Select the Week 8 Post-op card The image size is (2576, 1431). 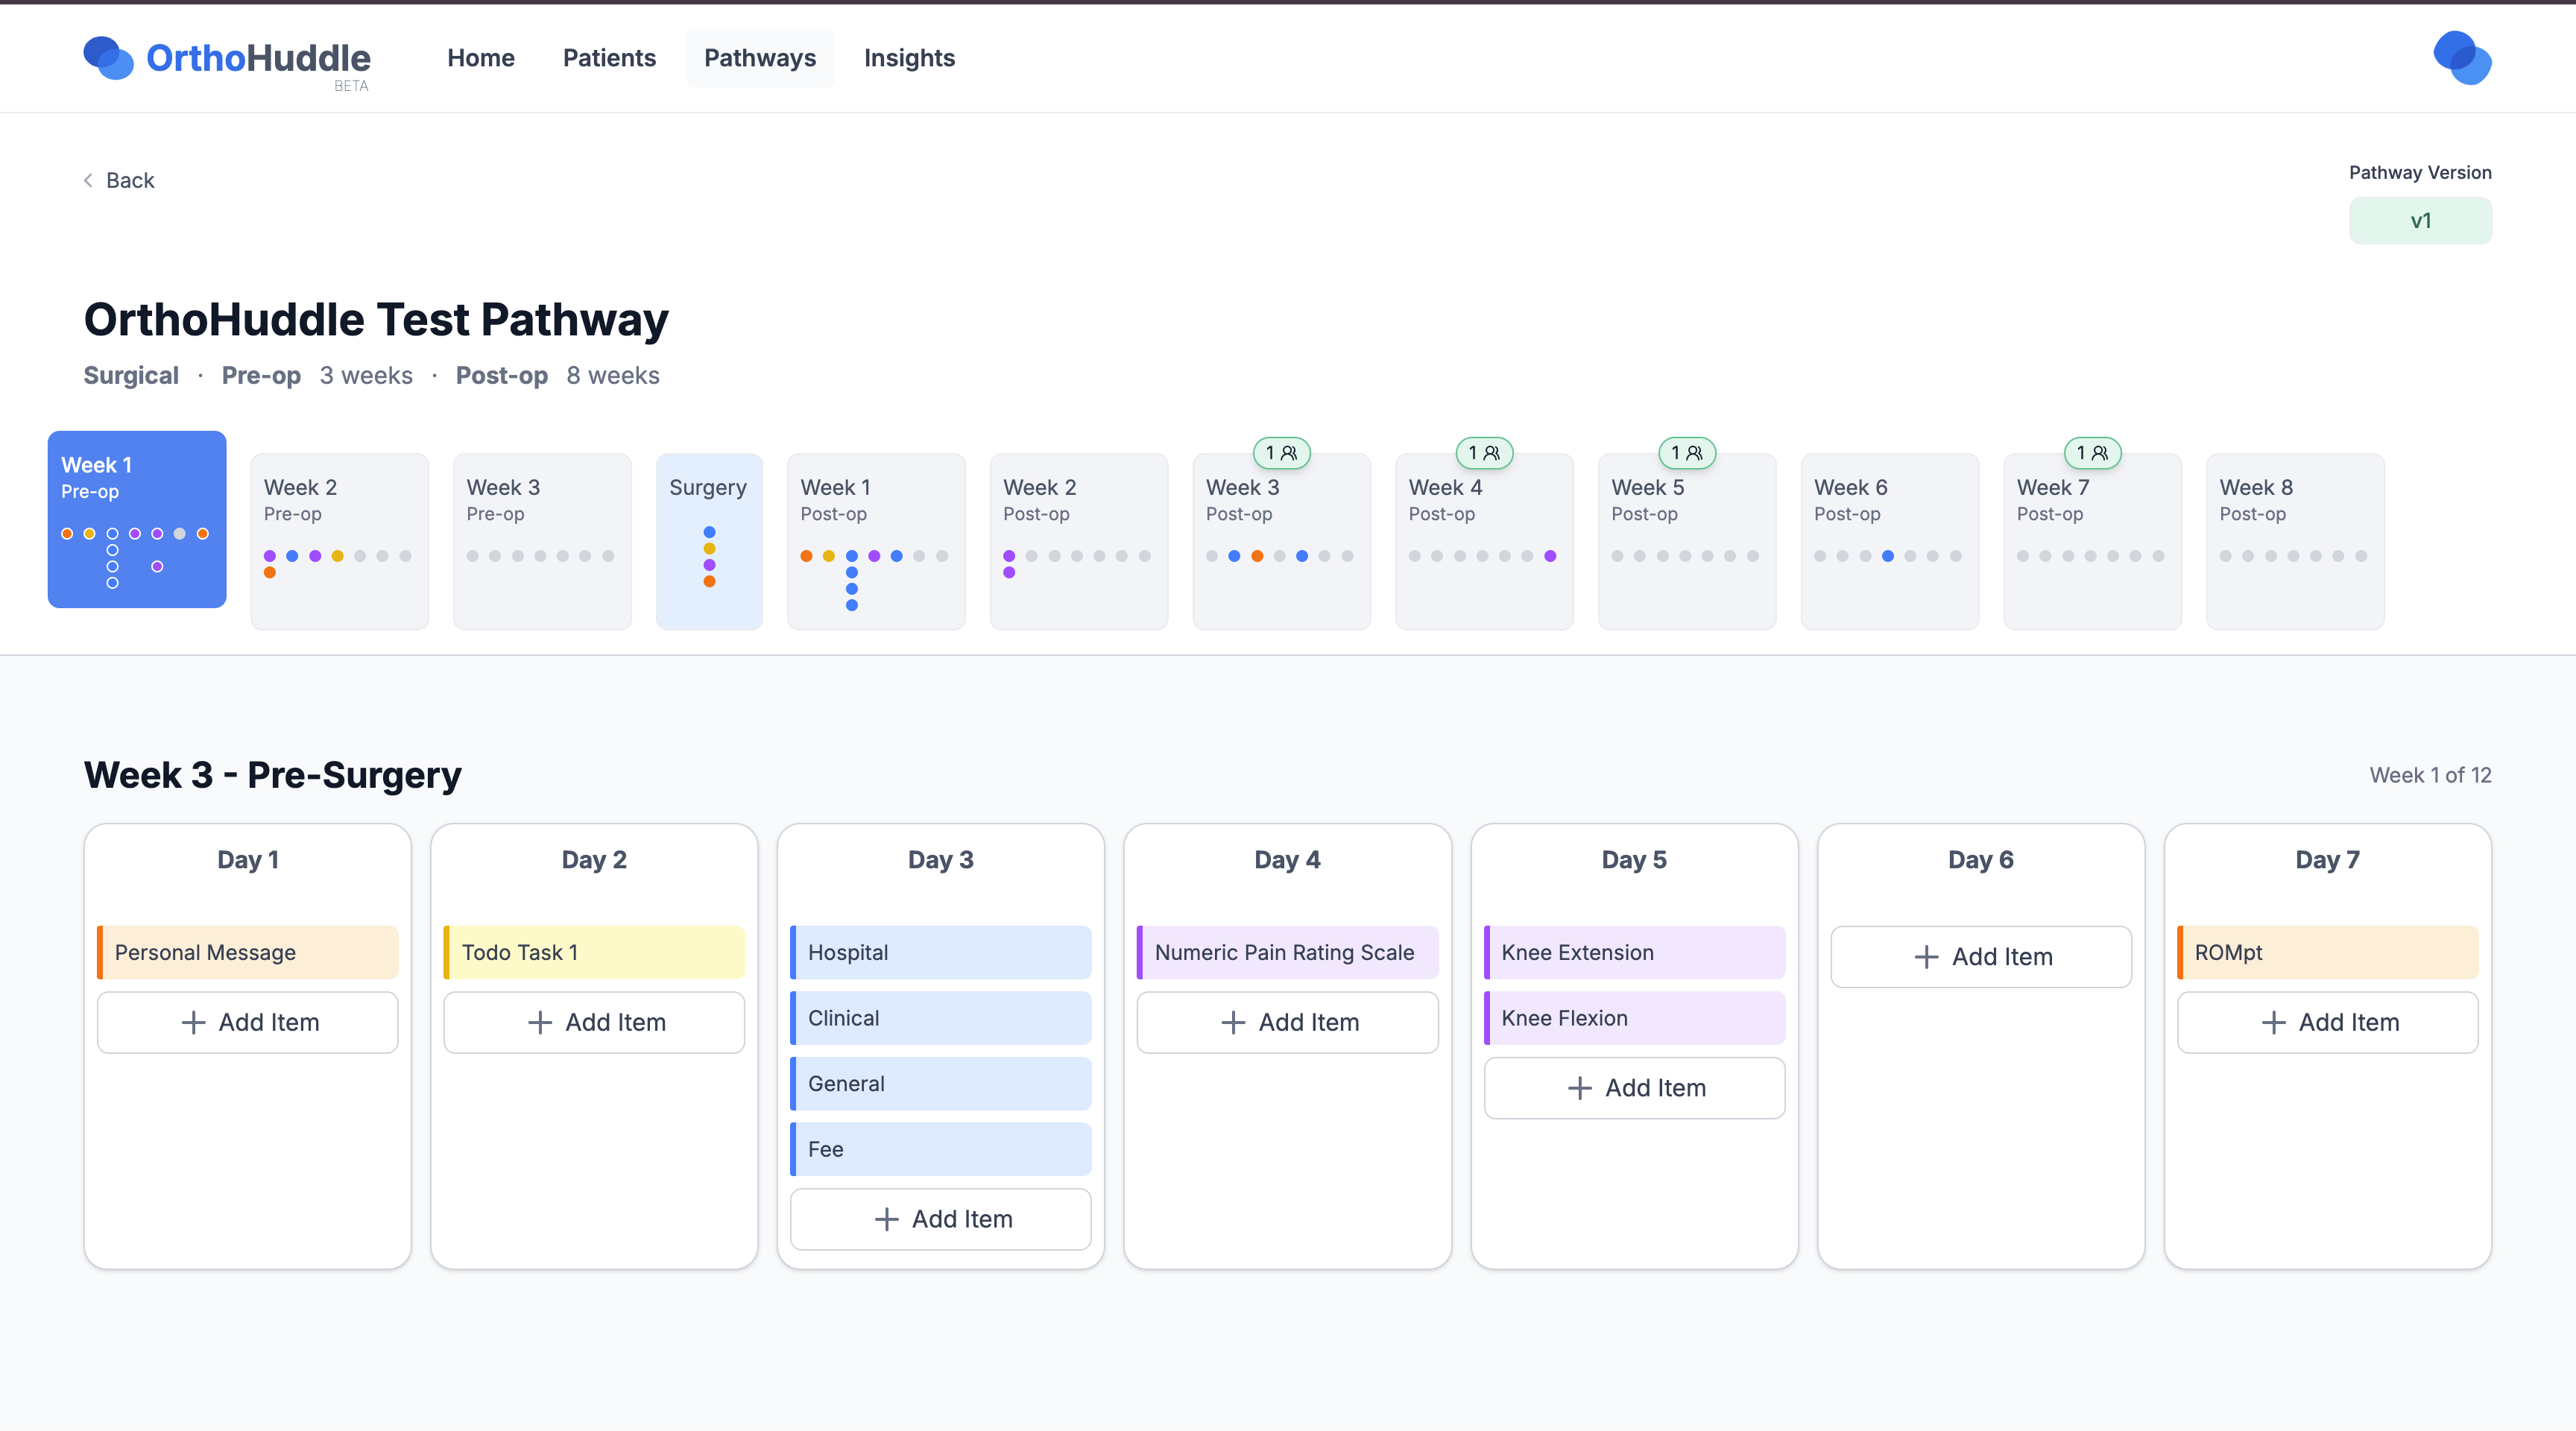2294,541
